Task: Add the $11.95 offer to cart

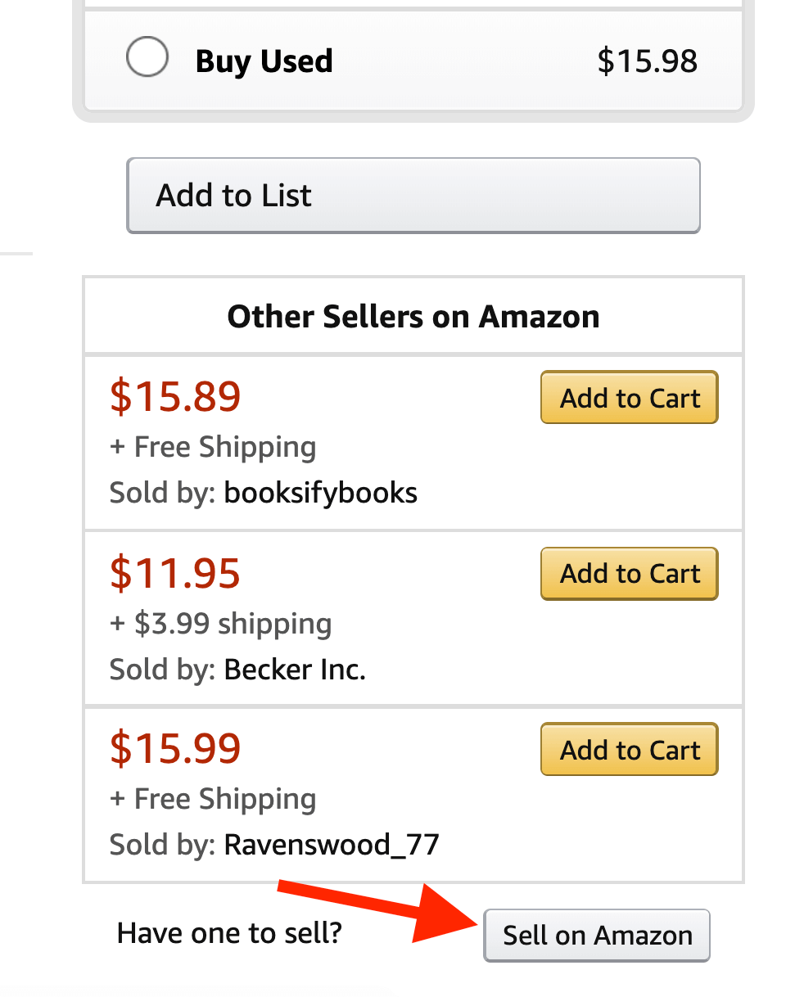Action: 629,573
